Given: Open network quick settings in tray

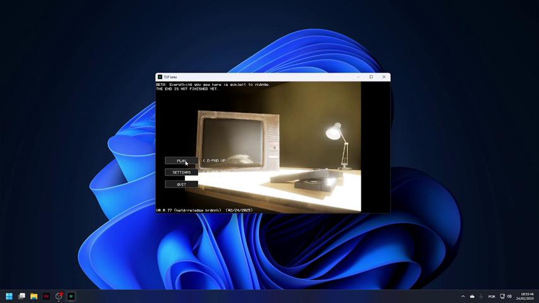Looking at the screenshot, I should coord(502,296).
